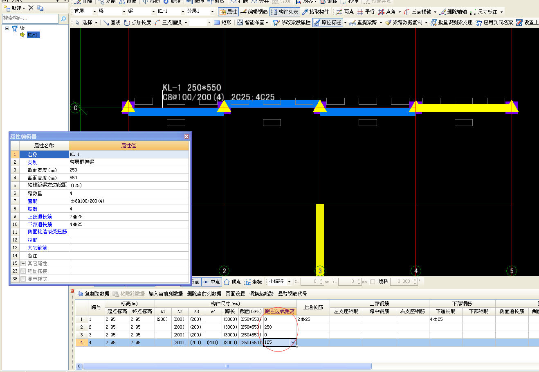Expand the 锚固搭接 property group
The height and width of the screenshot is (372, 539).
click(x=23, y=271)
